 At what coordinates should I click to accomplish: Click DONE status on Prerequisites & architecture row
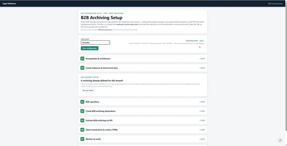[202, 59]
